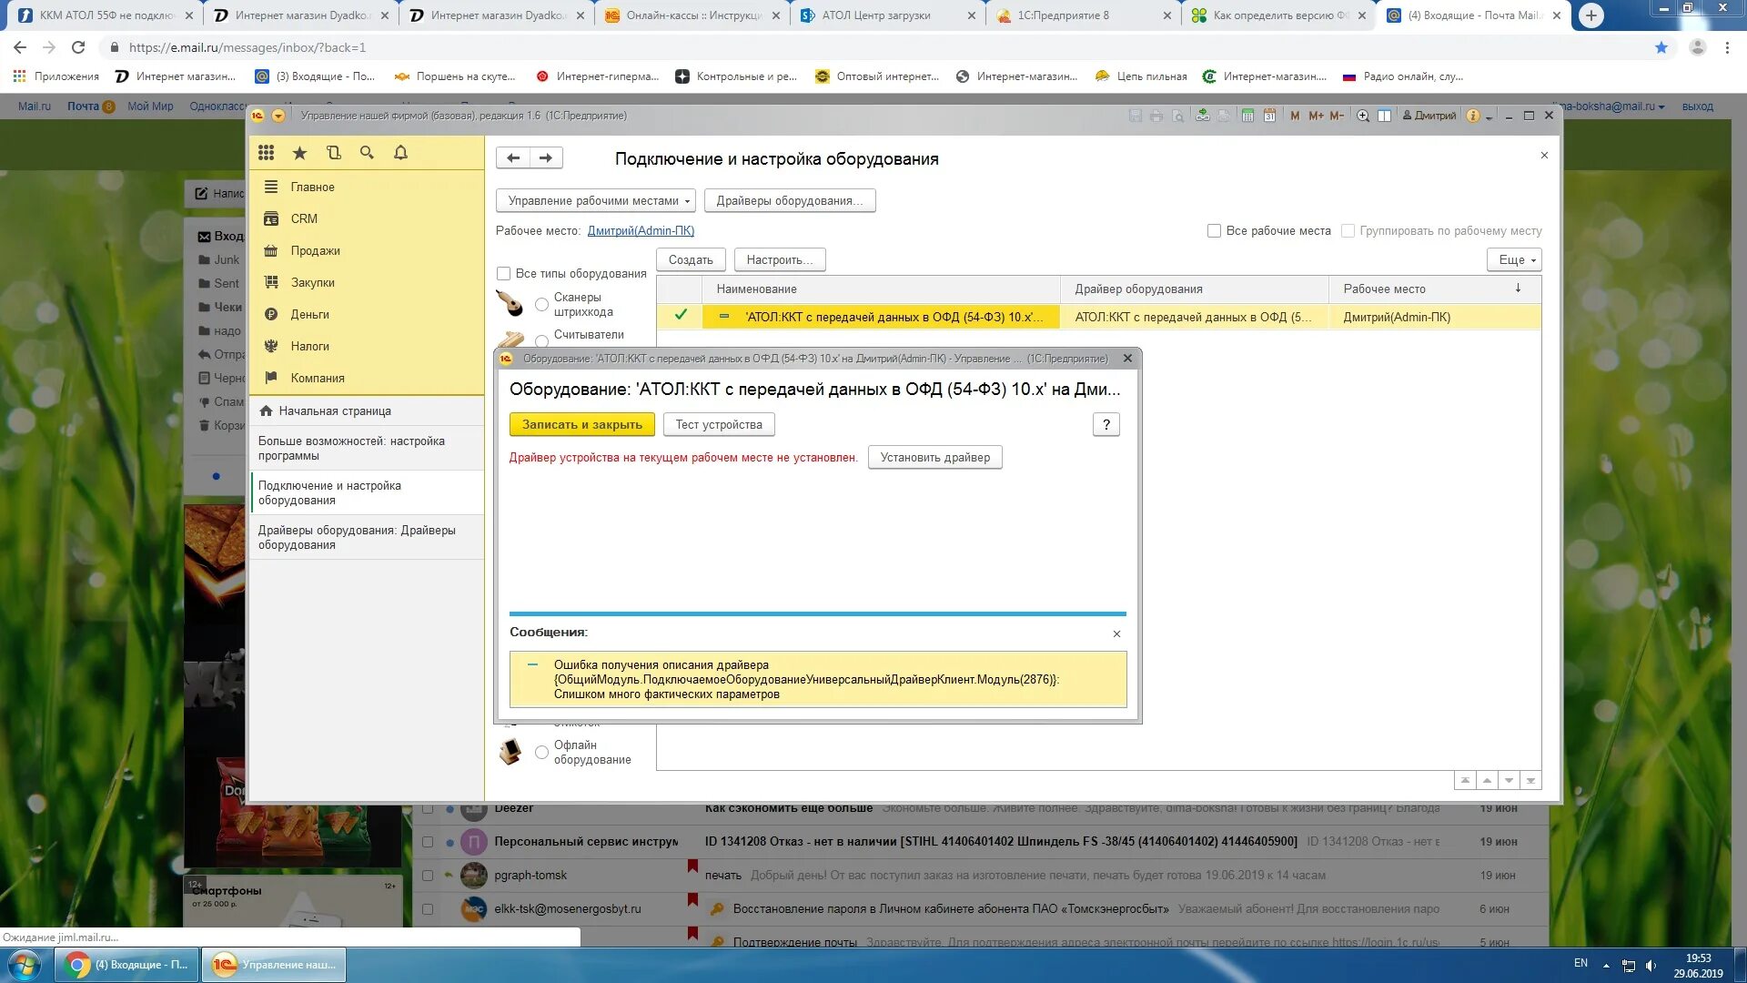Expand the 'Ещё' dropdown menu button
This screenshot has width=1747, height=983.
tap(1514, 259)
